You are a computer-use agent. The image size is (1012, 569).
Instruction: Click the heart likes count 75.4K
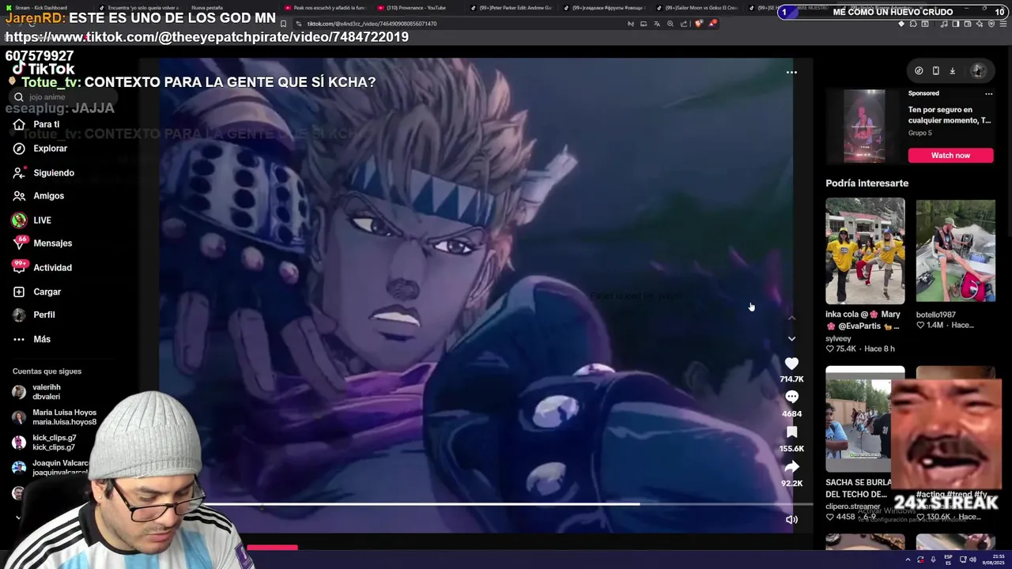coord(841,349)
